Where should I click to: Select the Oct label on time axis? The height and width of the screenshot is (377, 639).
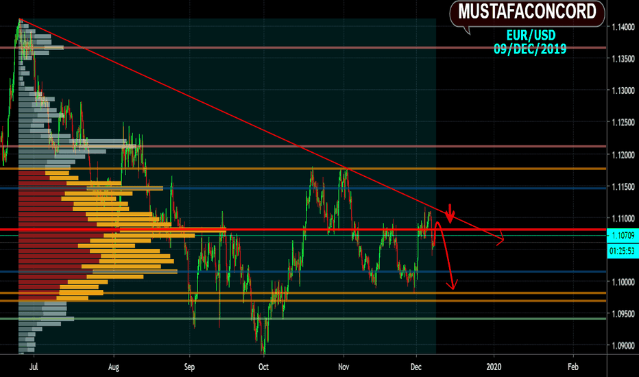(x=264, y=367)
